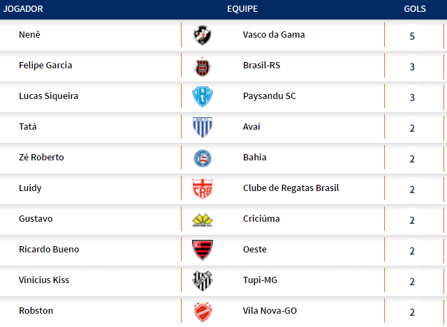Click the Oeste club crest
This screenshot has width=447, height=327.
203,250
